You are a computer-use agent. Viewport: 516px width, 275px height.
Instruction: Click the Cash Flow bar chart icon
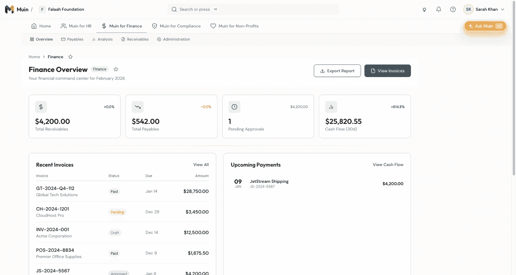[331, 107]
